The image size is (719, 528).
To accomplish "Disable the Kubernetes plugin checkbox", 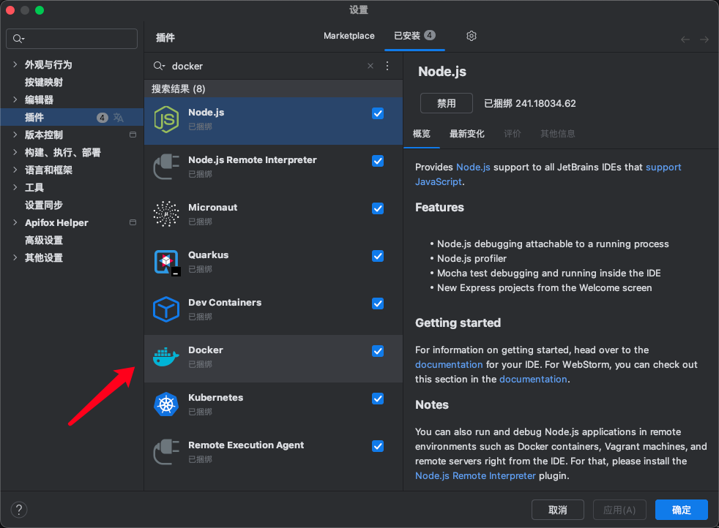I will pos(378,399).
